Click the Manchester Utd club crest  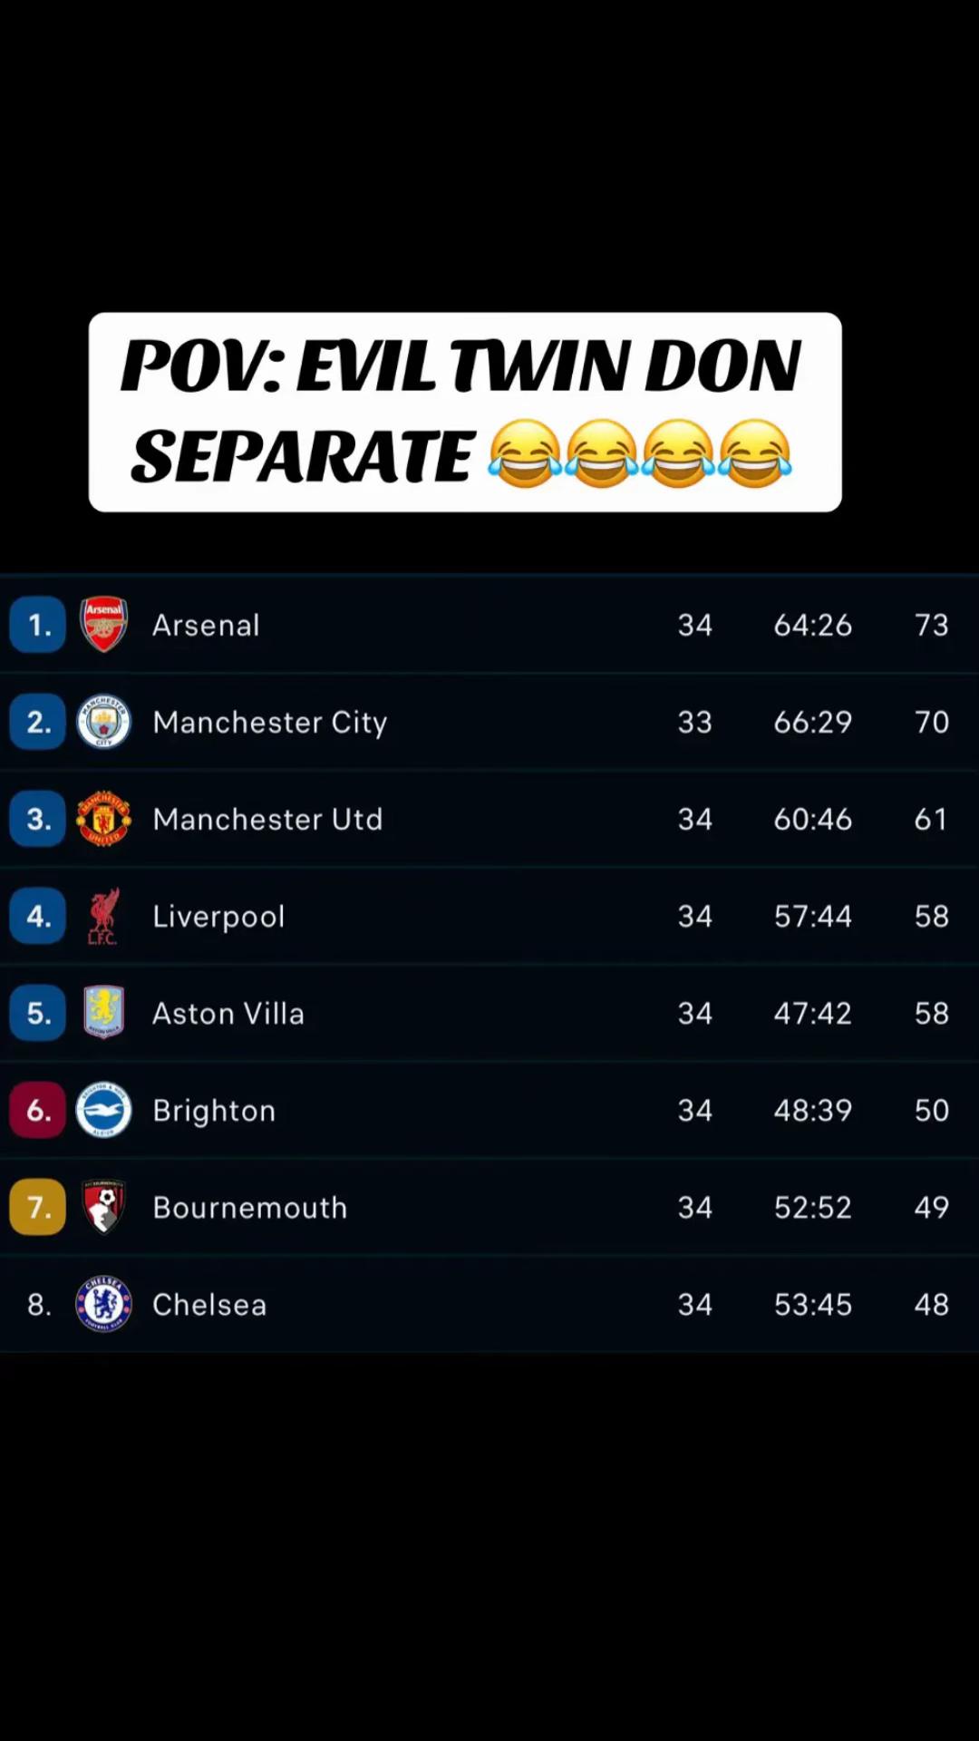[103, 819]
